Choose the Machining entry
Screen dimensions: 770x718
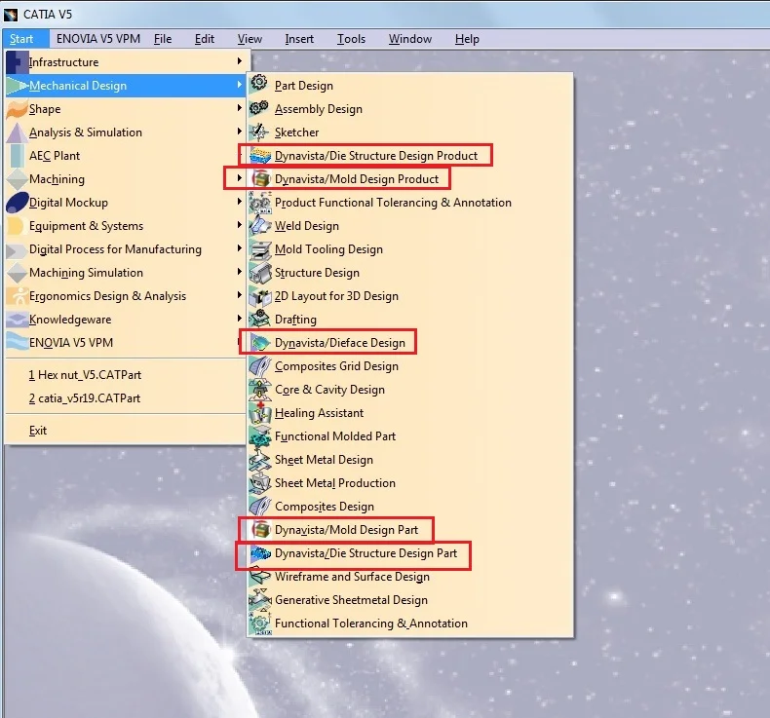(125, 179)
